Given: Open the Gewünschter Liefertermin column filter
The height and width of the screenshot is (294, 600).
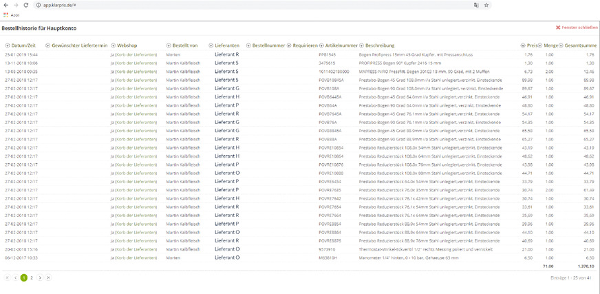Looking at the screenshot, I should pyautogui.click(x=47, y=45).
